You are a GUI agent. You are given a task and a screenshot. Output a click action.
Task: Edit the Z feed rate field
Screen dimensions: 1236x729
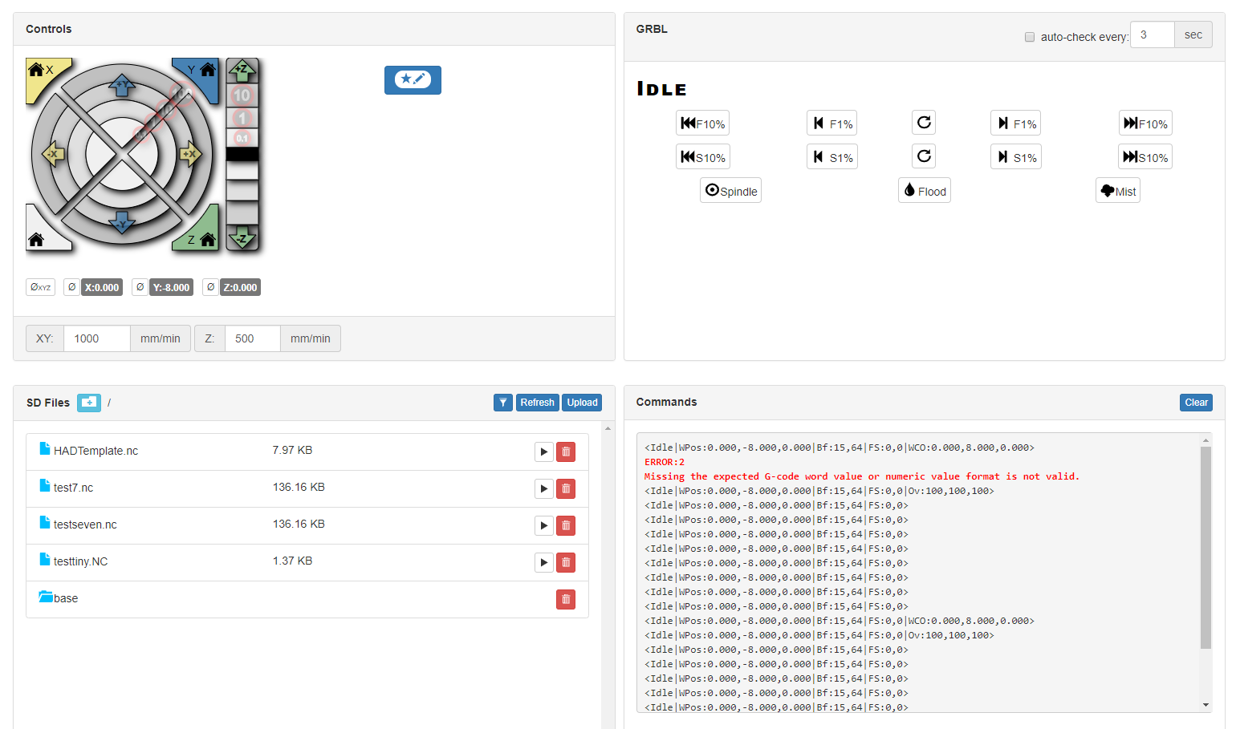point(253,338)
